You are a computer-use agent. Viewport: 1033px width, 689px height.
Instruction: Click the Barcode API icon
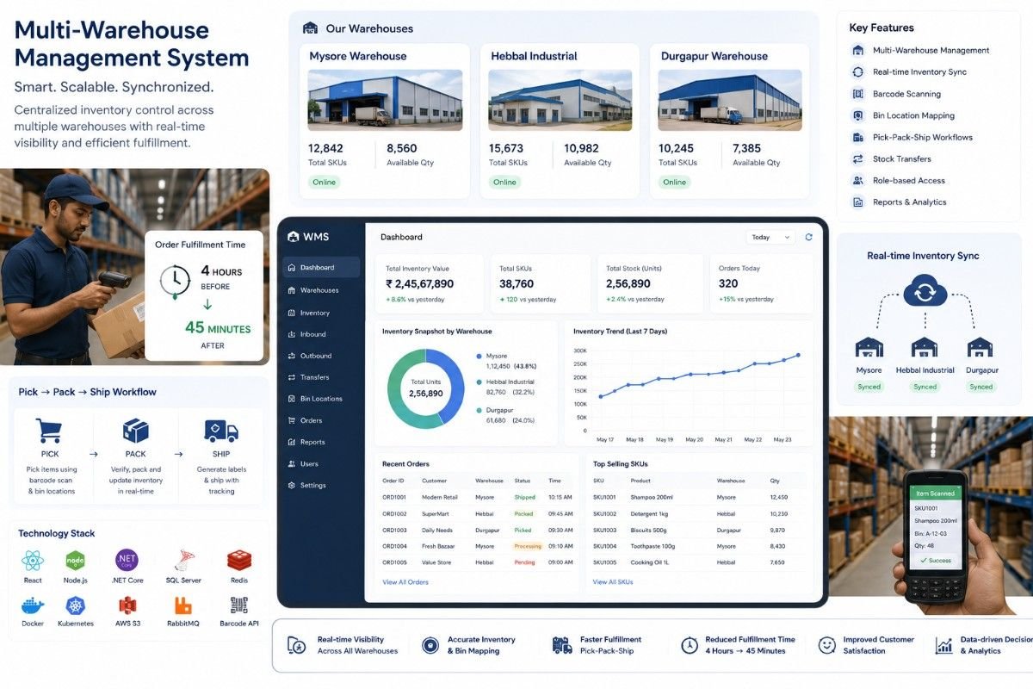pos(238,605)
